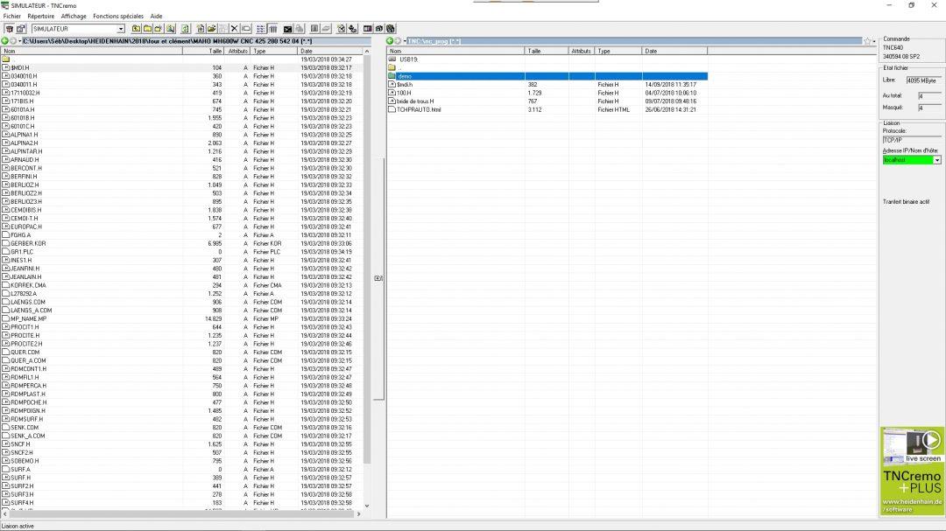The image size is (946, 531).
Task: Sort left pane by Nom column
Action: click(x=92, y=52)
